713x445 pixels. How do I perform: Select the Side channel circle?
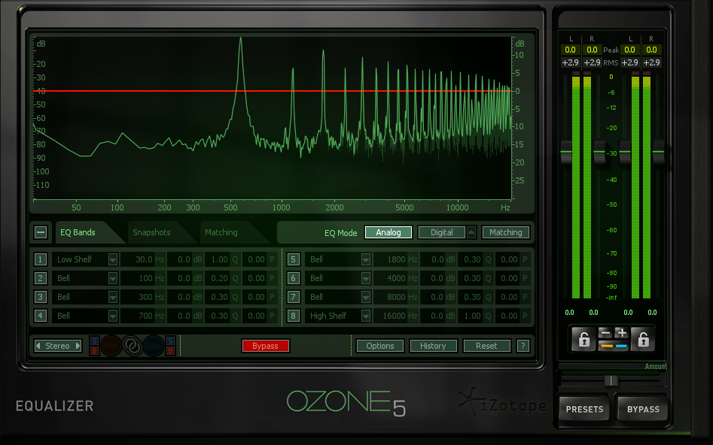tap(154, 346)
